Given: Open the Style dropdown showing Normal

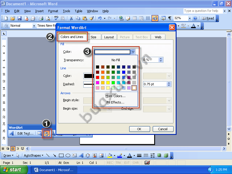Looking at the screenshot, I should [34, 26].
